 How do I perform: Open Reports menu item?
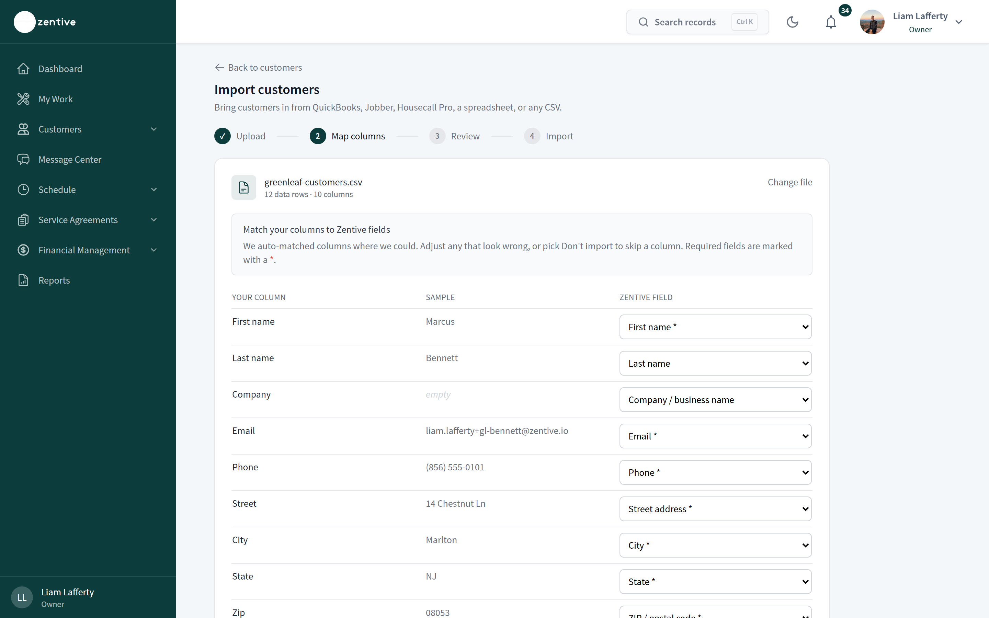point(54,281)
